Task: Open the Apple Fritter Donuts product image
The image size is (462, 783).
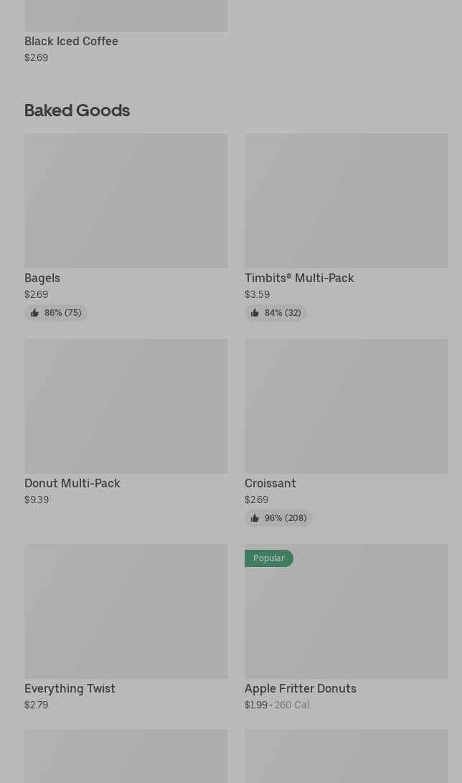Action: [346, 617]
